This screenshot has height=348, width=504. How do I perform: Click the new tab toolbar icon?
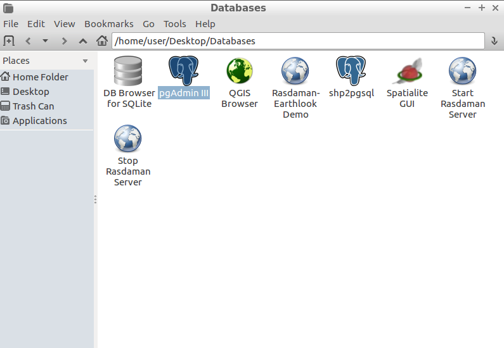point(9,41)
